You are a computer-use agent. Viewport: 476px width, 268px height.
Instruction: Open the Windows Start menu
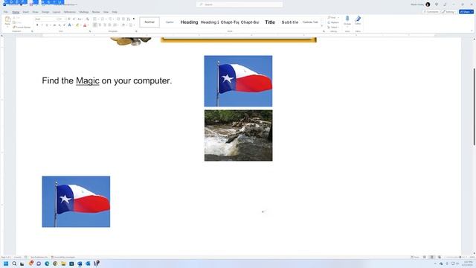[6, 264]
